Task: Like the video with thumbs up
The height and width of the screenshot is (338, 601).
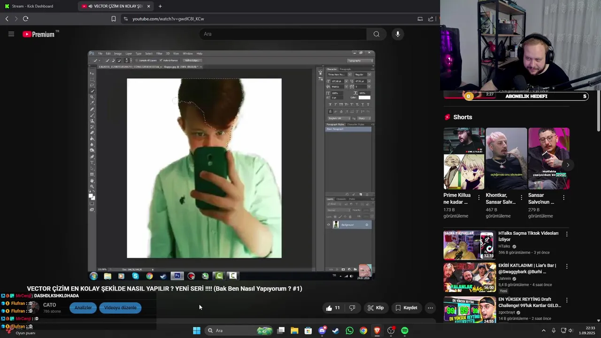Action: point(333,308)
